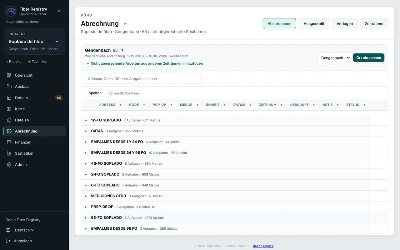Click the 65 badge on Details
Viewport: 400px width, 250px height.
(x=59, y=98)
